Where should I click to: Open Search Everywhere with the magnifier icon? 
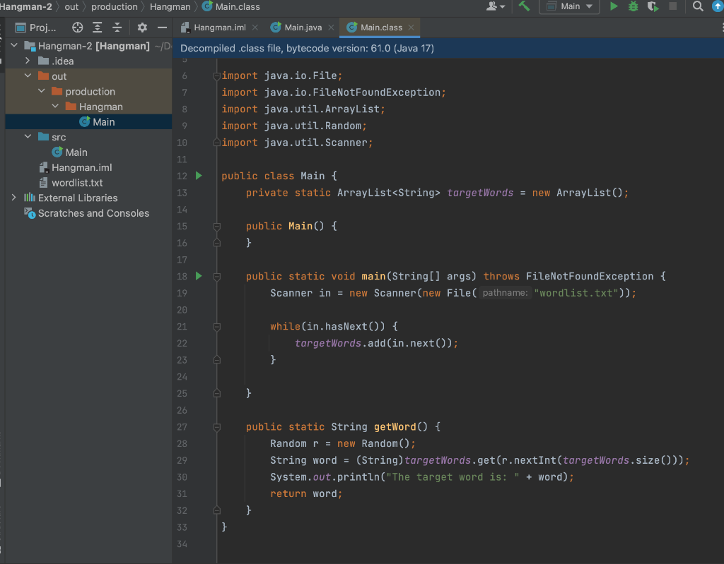698,6
